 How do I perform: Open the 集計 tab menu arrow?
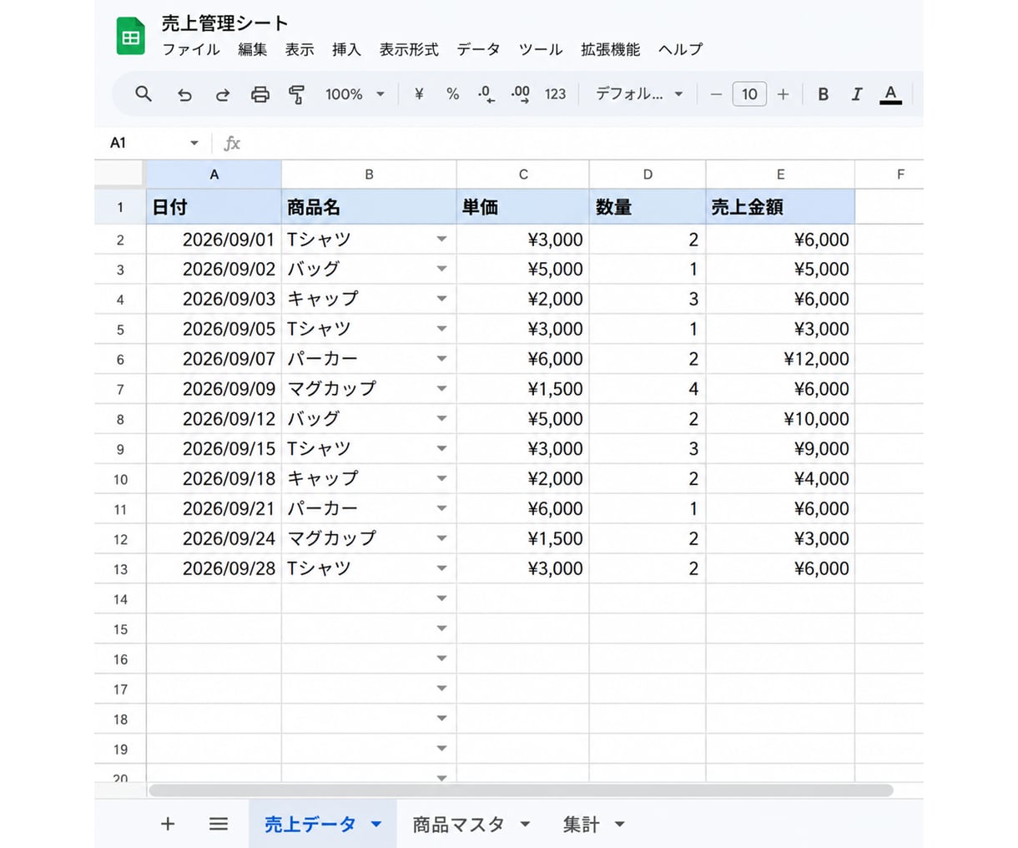click(x=619, y=825)
